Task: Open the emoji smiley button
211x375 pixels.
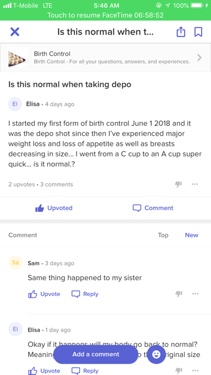Action: tap(156, 354)
